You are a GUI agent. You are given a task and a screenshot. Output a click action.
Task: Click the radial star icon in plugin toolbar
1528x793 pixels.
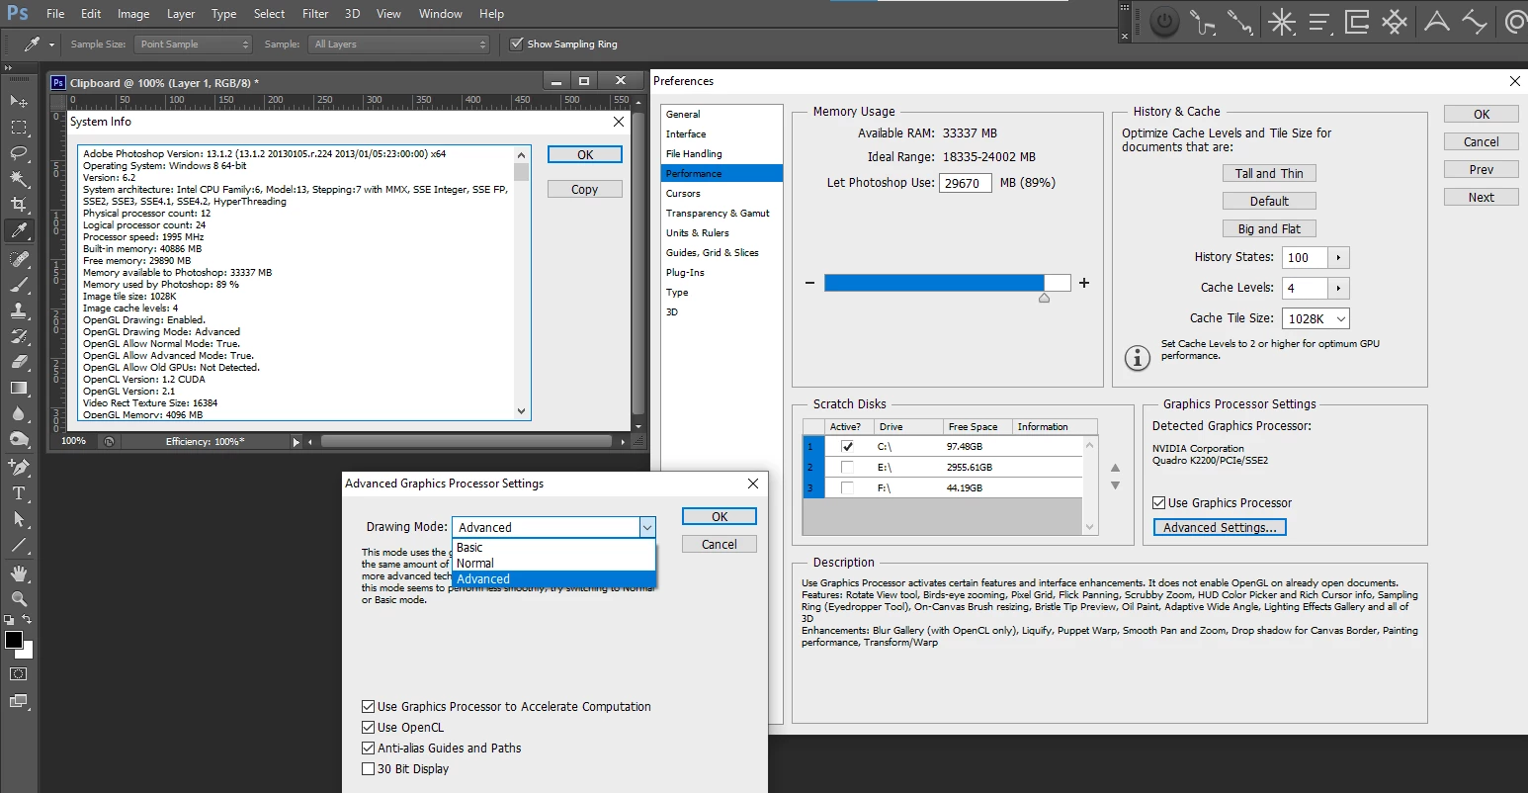tap(1282, 22)
